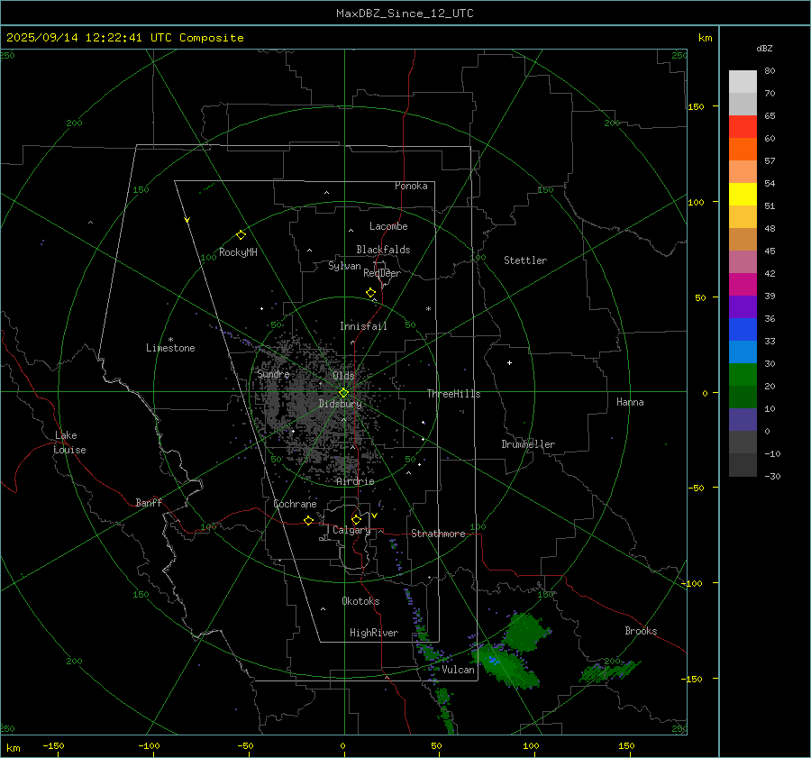
Task: Click the Drumheller town label
Action: 528,444
